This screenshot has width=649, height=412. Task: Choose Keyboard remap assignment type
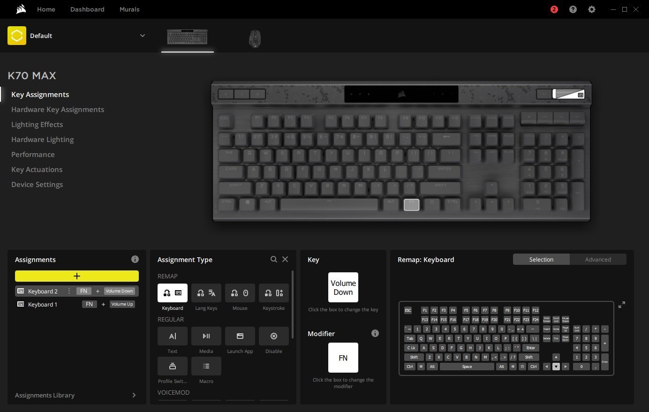tap(173, 293)
